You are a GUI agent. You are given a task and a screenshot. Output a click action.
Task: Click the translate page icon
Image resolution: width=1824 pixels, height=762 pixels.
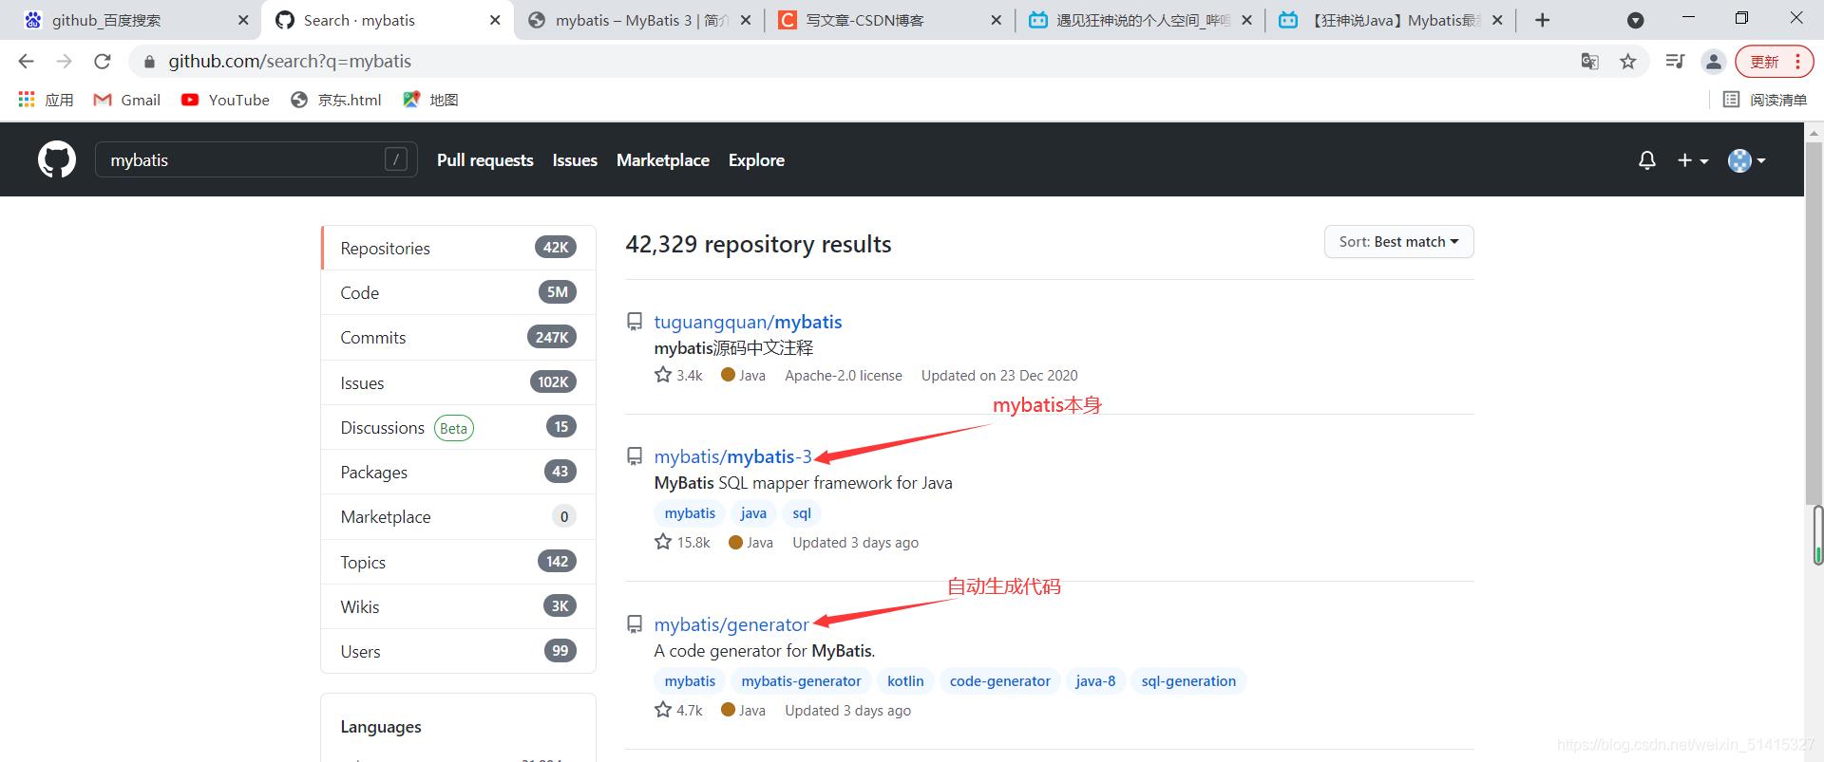pos(1589,62)
